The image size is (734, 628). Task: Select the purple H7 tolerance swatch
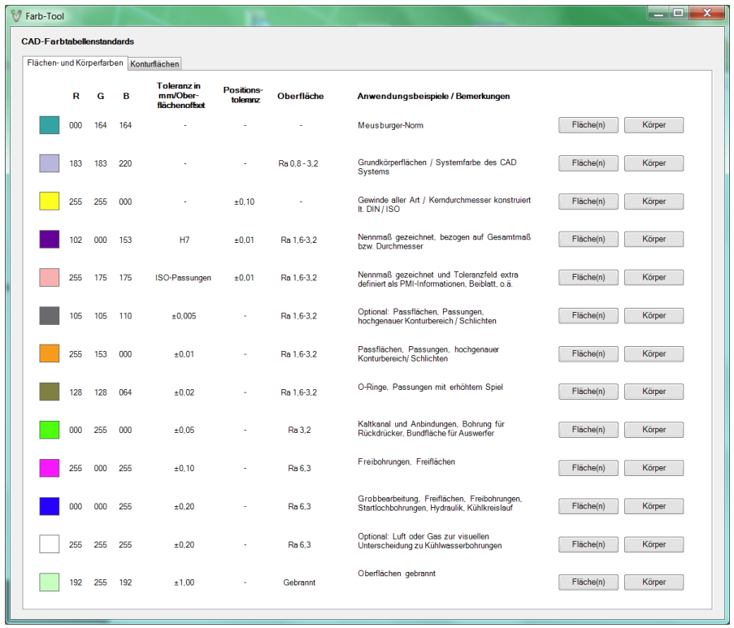tap(50, 240)
